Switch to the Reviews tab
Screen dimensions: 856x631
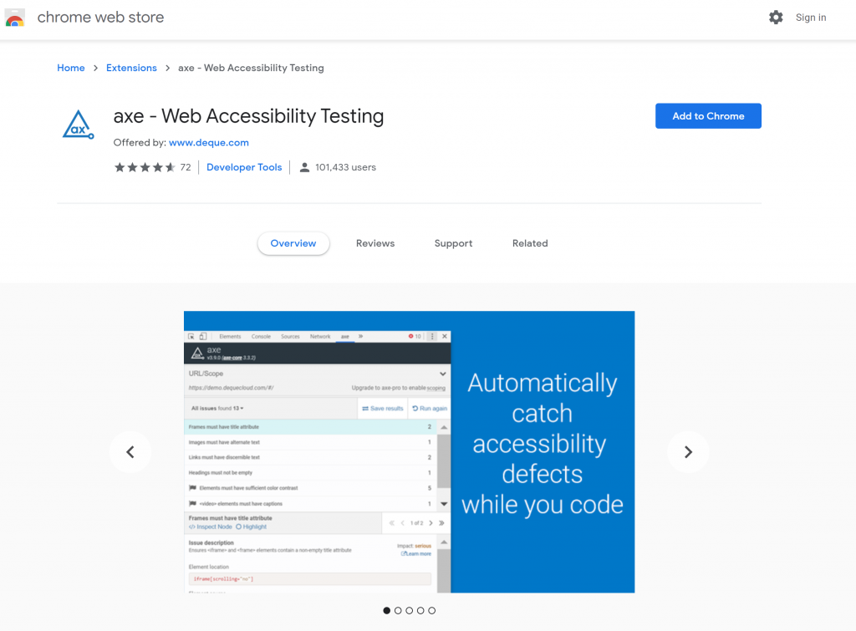(375, 243)
